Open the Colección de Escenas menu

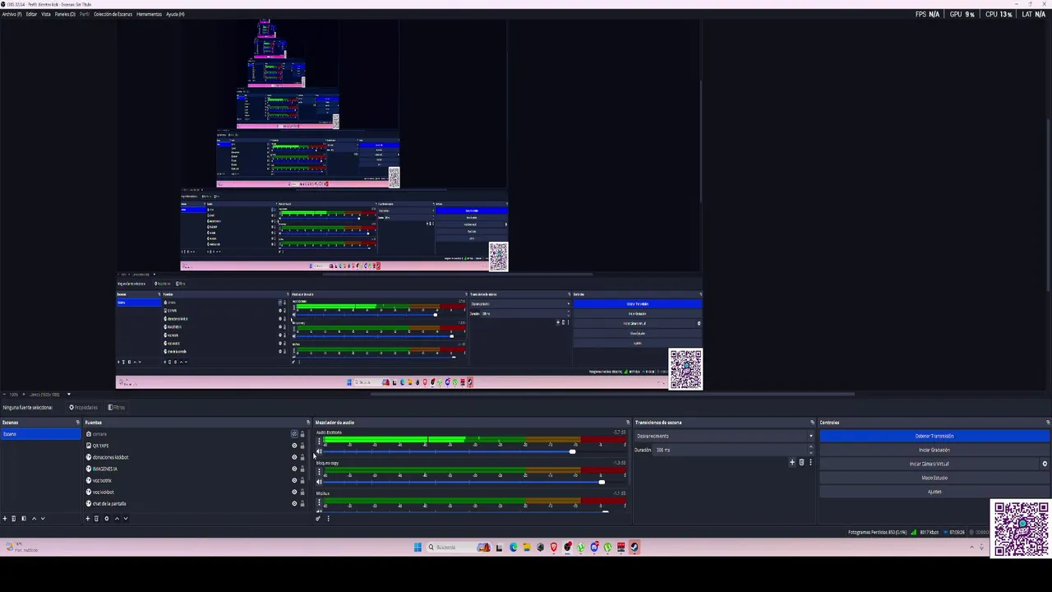(x=113, y=14)
